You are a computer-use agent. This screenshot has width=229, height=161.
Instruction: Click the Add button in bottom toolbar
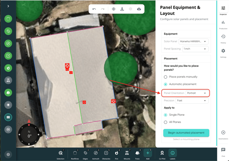(x=148, y=154)
